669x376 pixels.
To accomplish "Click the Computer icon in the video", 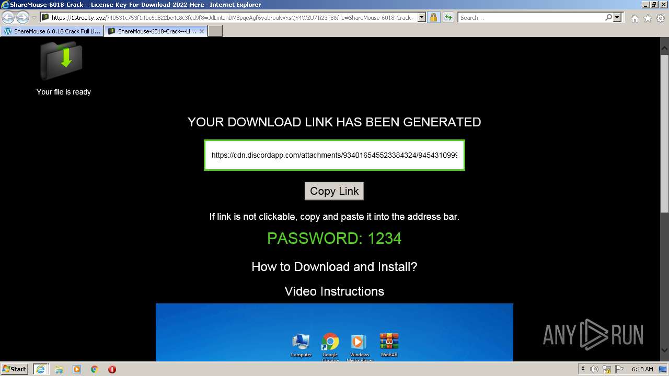I will pyautogui.click(x=301, y=345).
